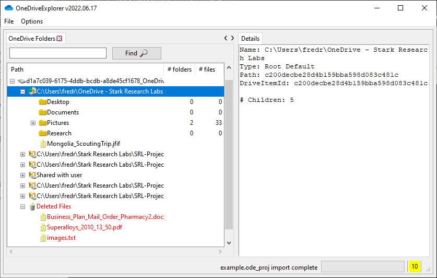437x278 pixels.
Task: Click the 'import complete' status message
Action: click(x=269, y=268)
